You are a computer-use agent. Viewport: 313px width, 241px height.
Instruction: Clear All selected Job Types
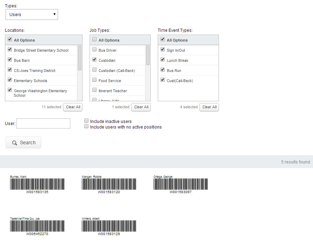click(141, 107)
